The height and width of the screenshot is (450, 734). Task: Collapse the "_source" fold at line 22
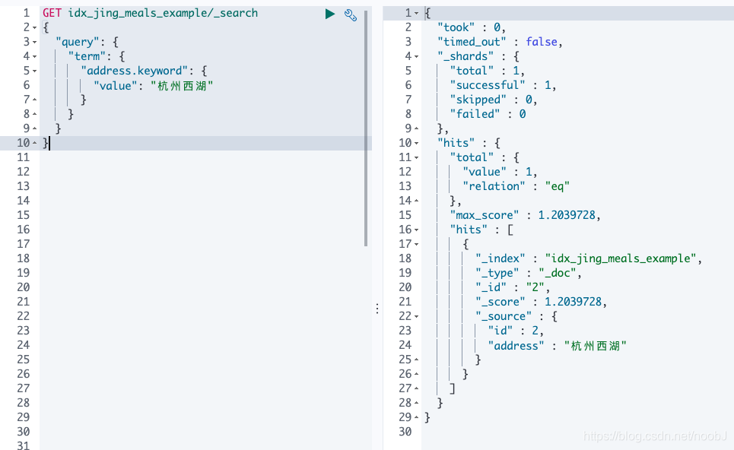coord(417,317)
